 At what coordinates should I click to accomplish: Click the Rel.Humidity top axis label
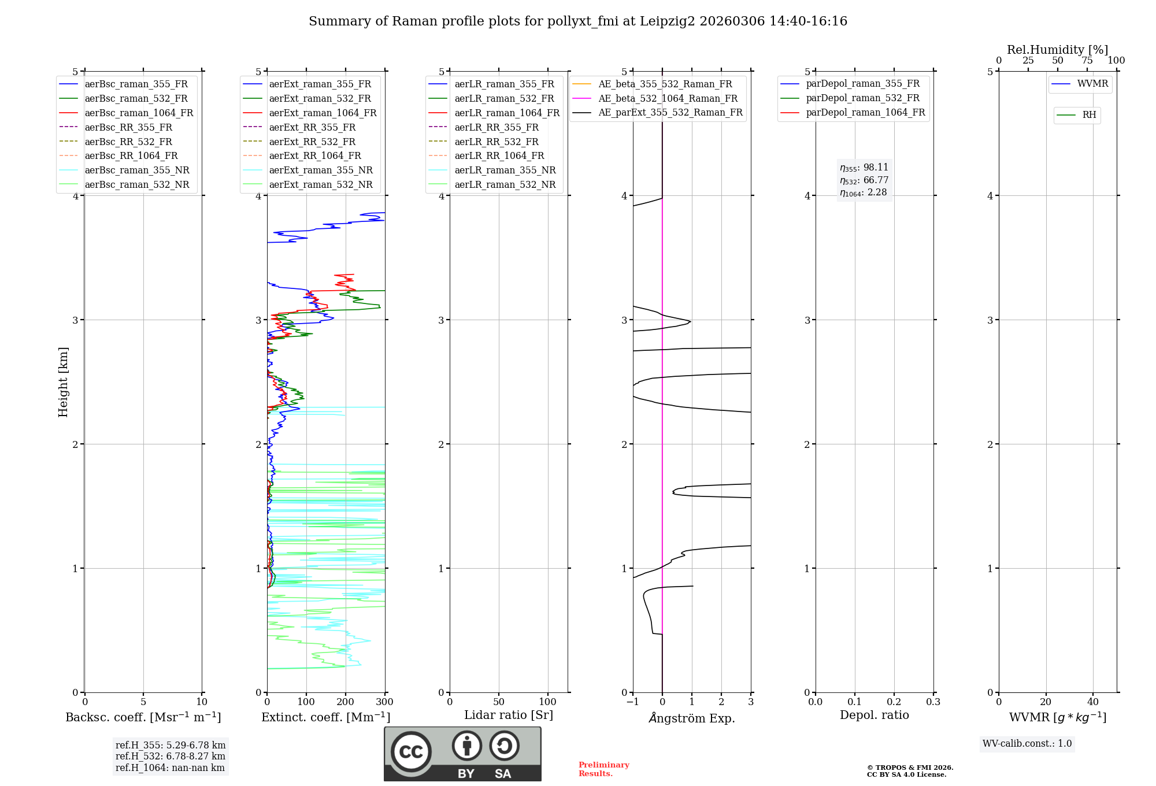point(1057,50)
